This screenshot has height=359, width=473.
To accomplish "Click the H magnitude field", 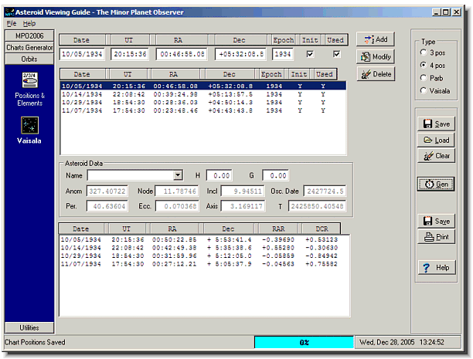I will coord(219,175).
